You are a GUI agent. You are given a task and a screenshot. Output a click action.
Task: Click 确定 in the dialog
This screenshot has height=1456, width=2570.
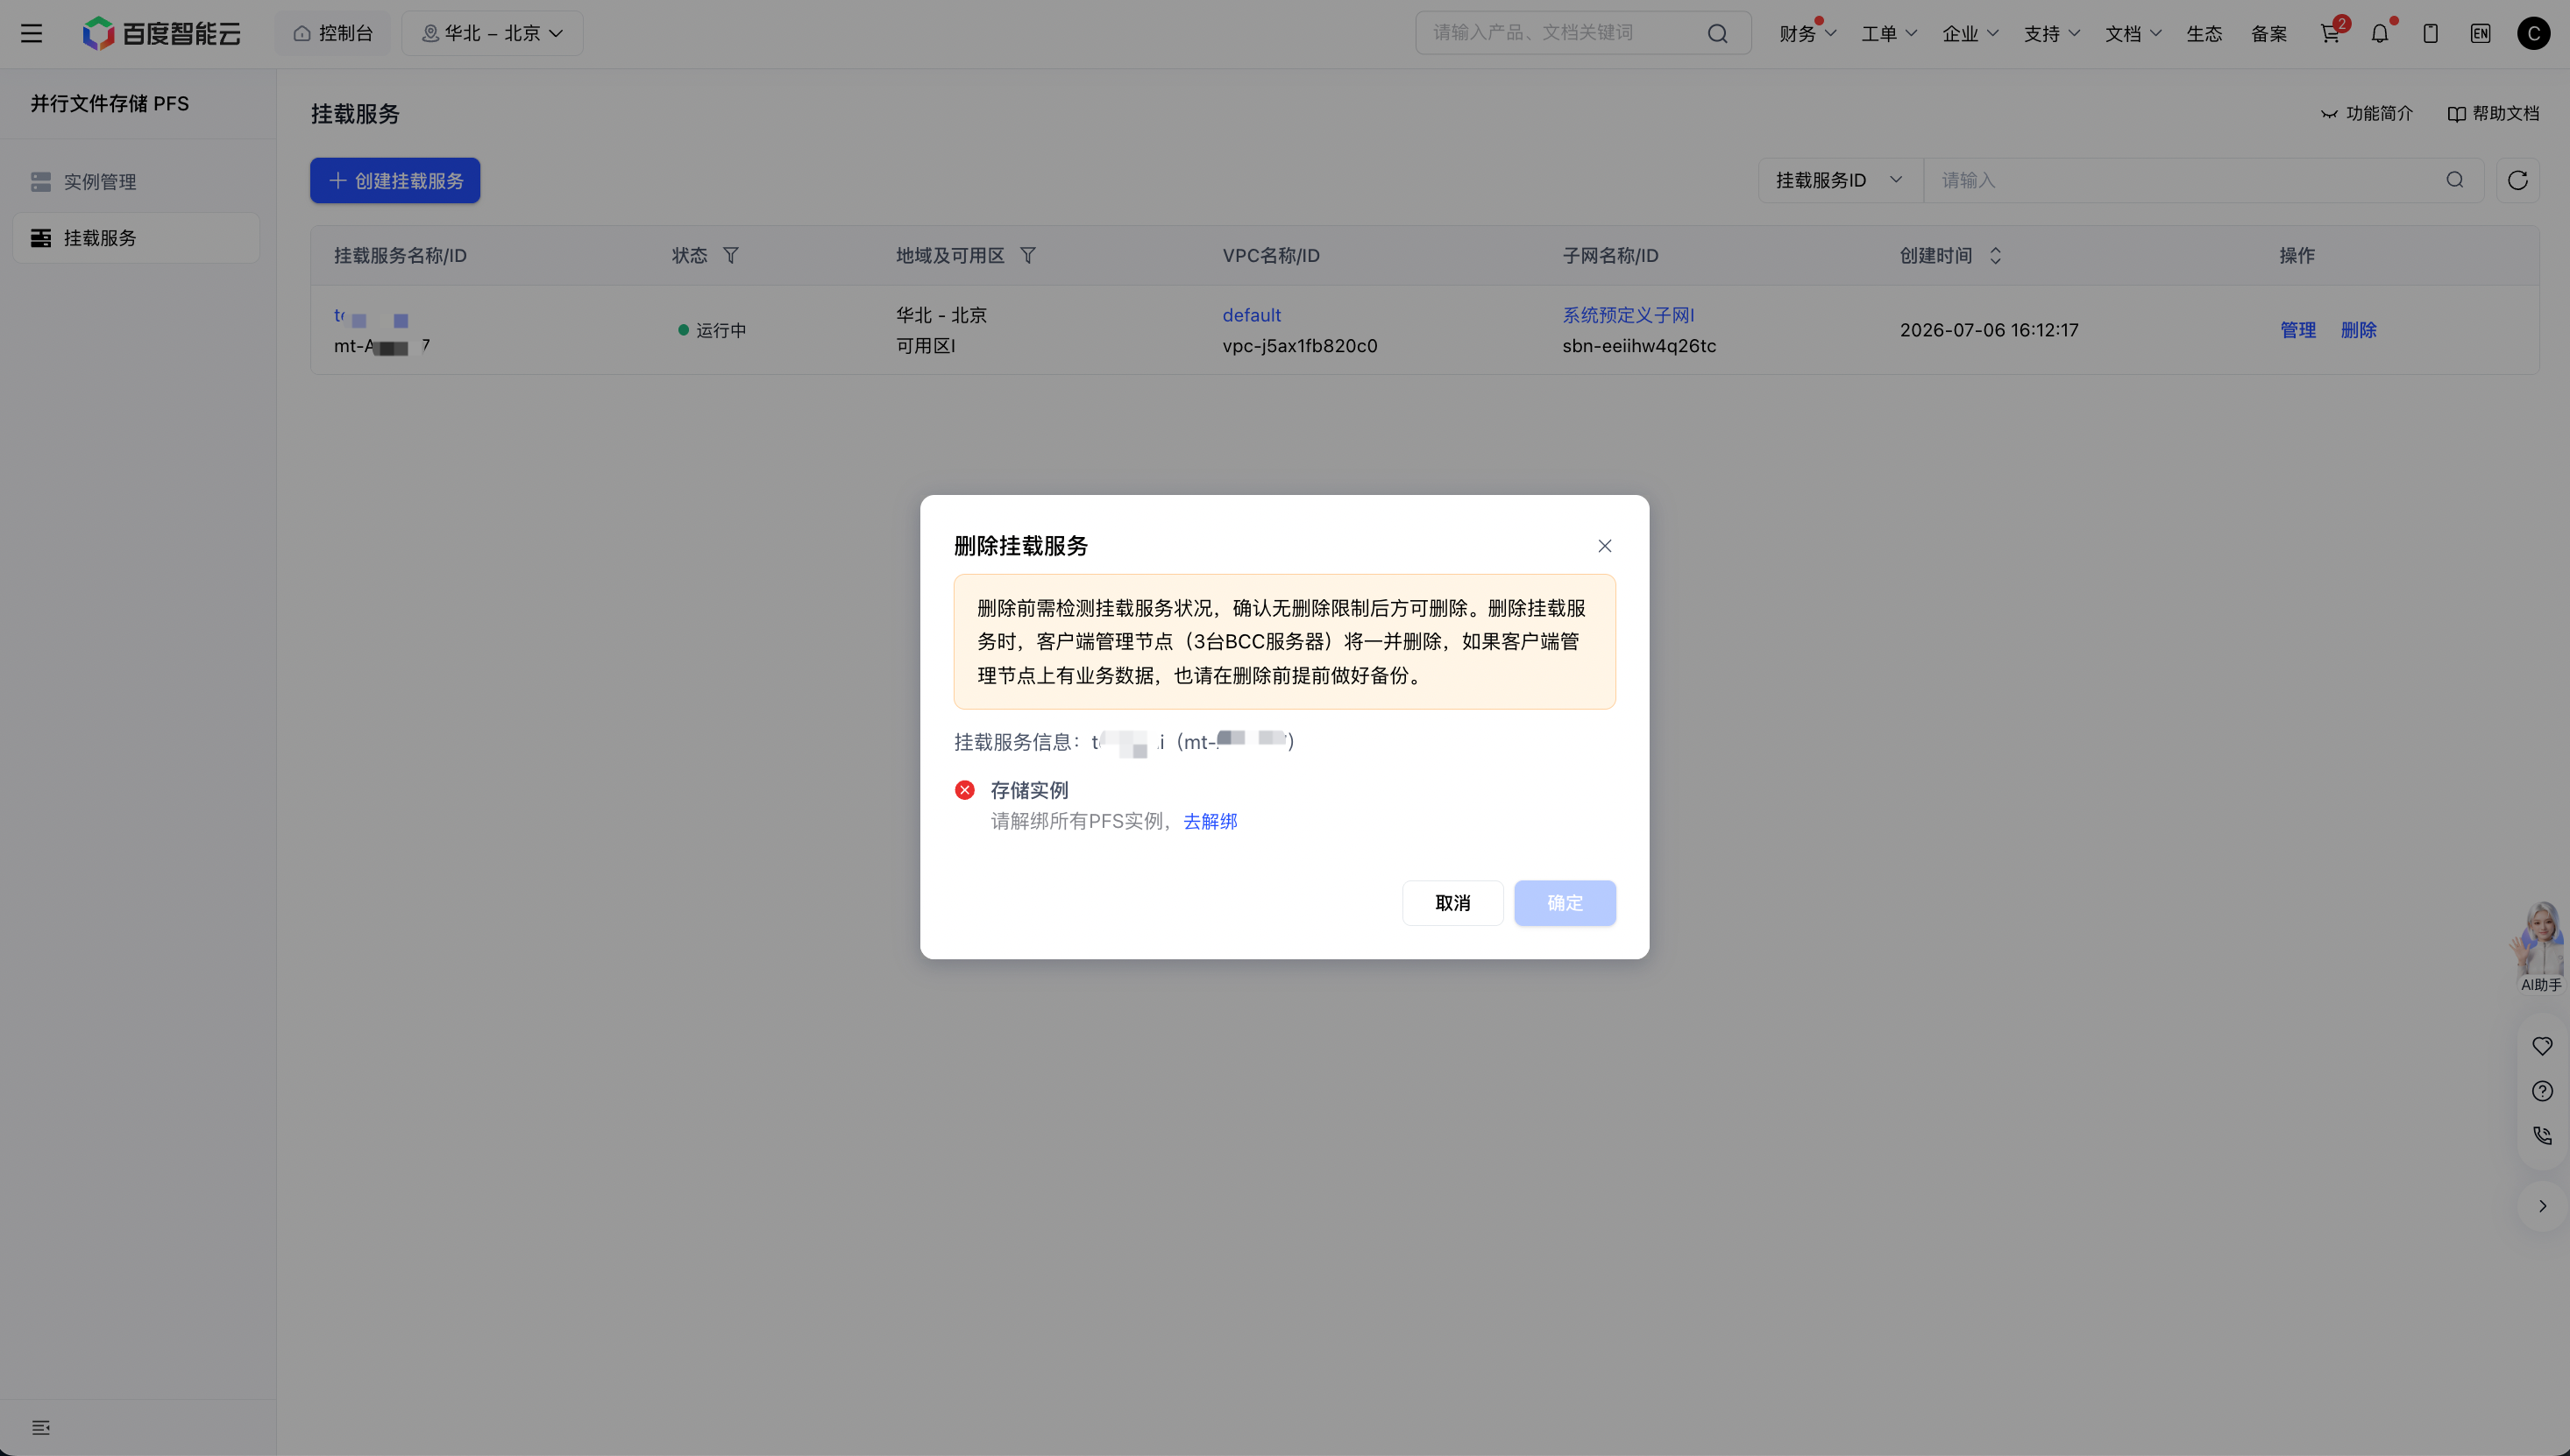[1565, 903]
